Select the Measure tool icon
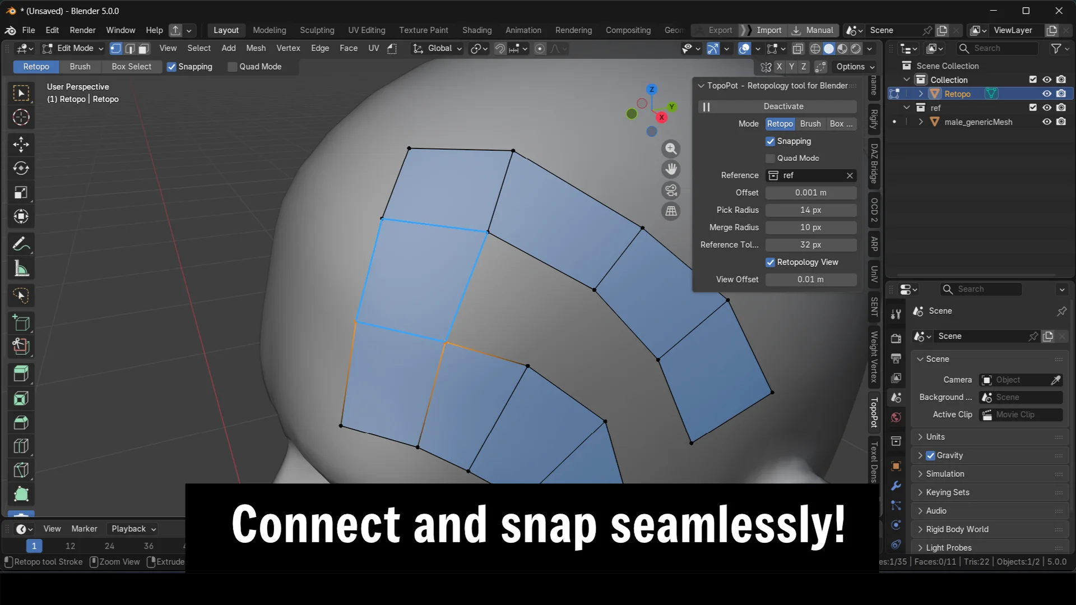The height and width of the screenshot is (605, 1076). pos(21,269)
